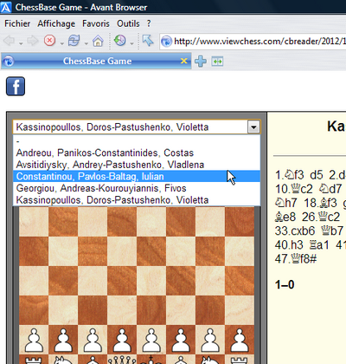Image resolution: width=346 pixels, height=364 pixels.
Task: Select Avsitidiysky, Andrey-Pastushenko, Vladlena game
Action: click(x=137, y=165)
